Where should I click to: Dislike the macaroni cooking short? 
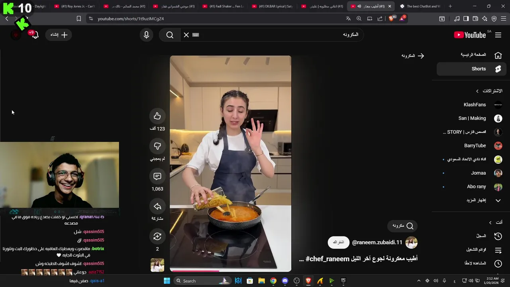[x=157, y=146]
